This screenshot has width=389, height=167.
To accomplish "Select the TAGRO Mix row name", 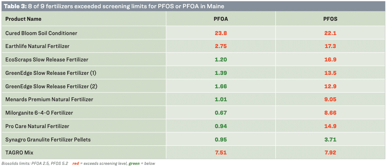I will 20,153.
